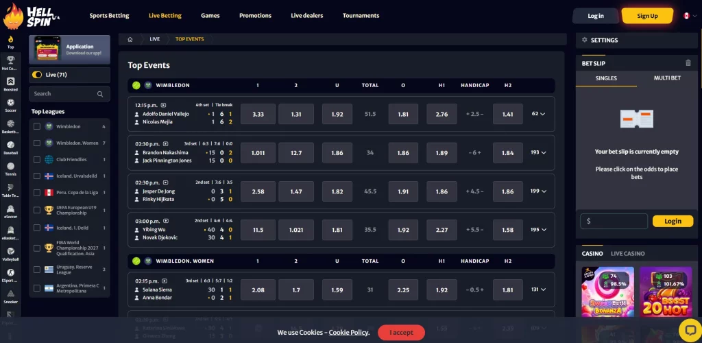Open Promotions menu

[255, 16]
